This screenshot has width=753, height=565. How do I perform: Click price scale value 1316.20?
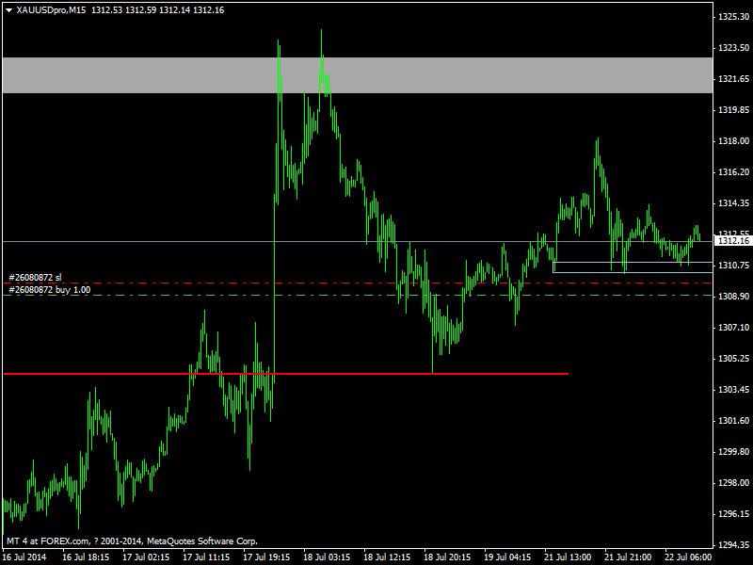733,172
